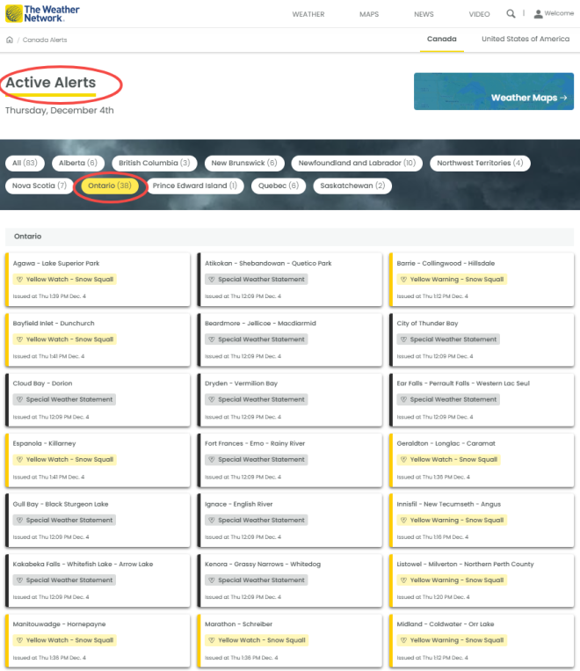Open the WEATHER navigation menu

308,14
